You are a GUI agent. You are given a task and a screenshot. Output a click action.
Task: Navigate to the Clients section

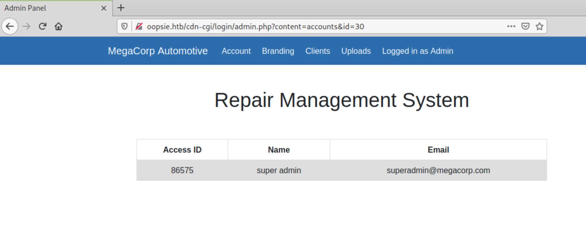[x=317, y=51]
